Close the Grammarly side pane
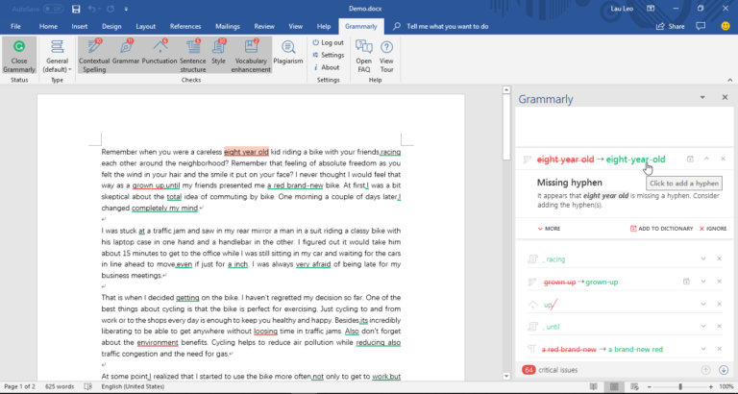The height and width of the screenshot is (394, 738). click(x=725, y=97)
